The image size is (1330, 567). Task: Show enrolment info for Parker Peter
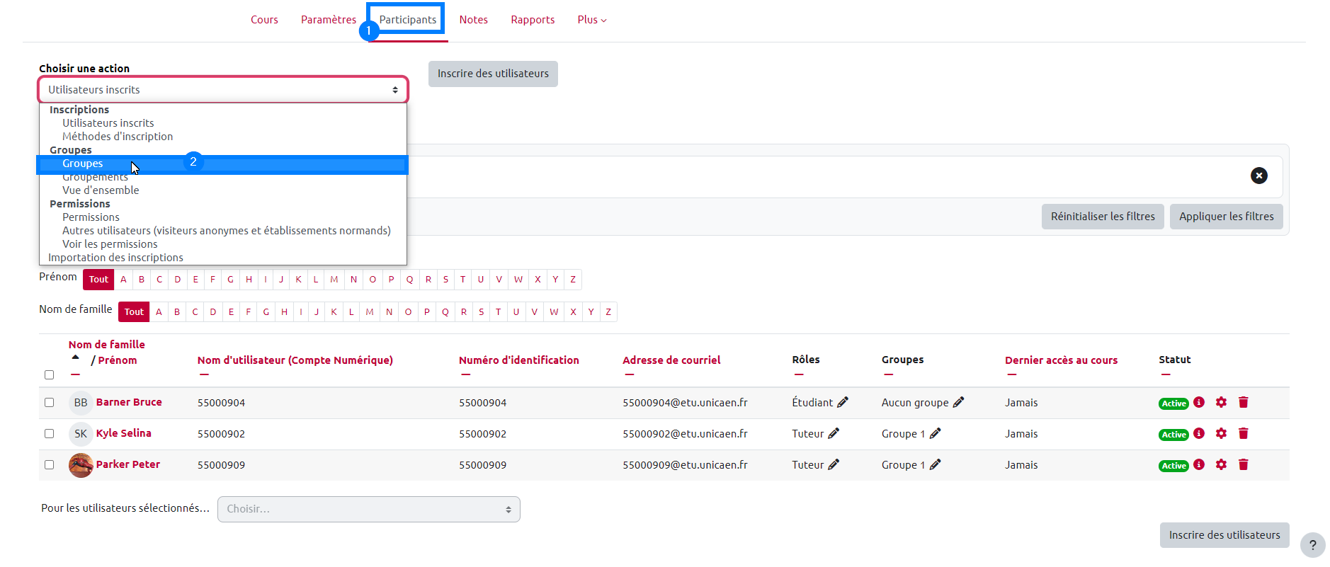[1199, 464]
